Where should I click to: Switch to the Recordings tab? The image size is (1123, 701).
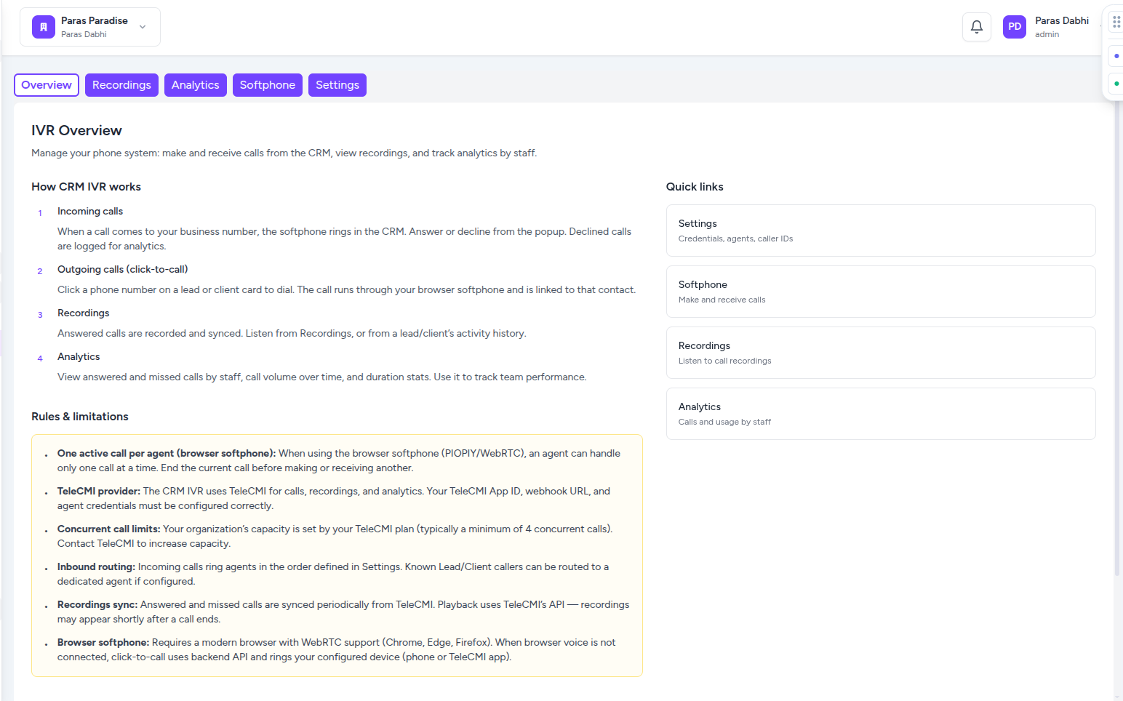(121, 85)
